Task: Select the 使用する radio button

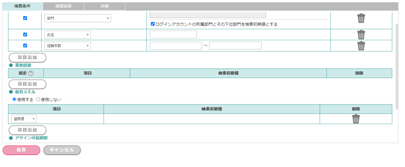Action: (14, 99)
